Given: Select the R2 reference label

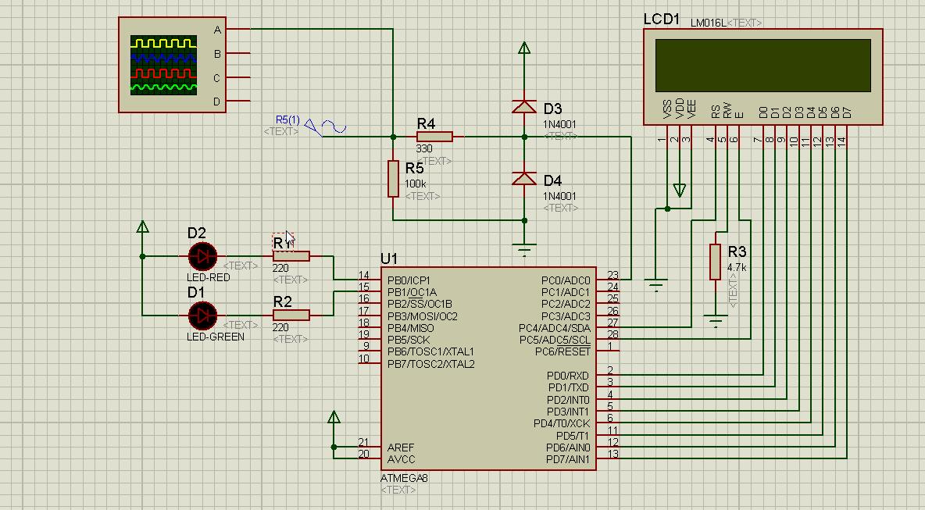Looking at the screenshot, I should pyautogui.click(x=283, y=301).
